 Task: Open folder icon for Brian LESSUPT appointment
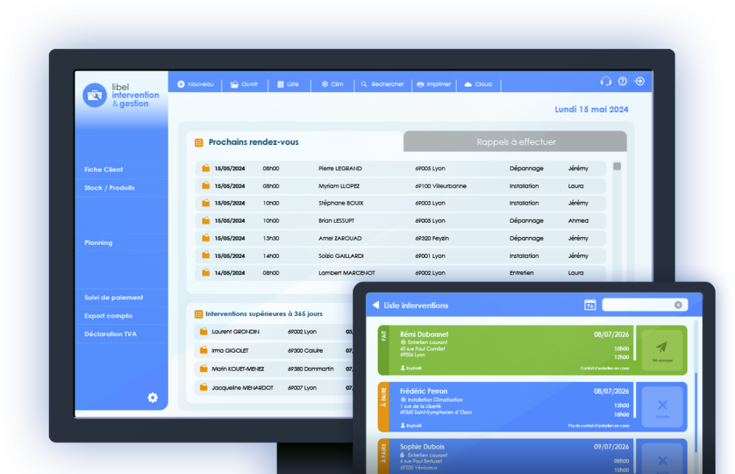[206, 220]
